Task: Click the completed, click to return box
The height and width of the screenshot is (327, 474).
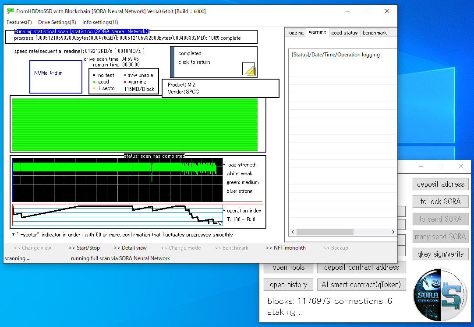Action: 214,62
